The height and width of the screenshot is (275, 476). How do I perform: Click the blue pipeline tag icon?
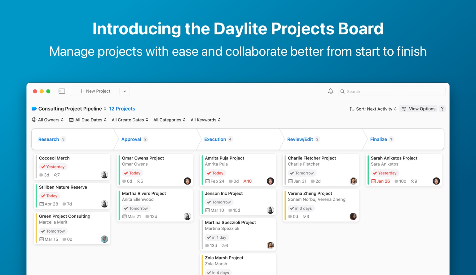(34, 109)
